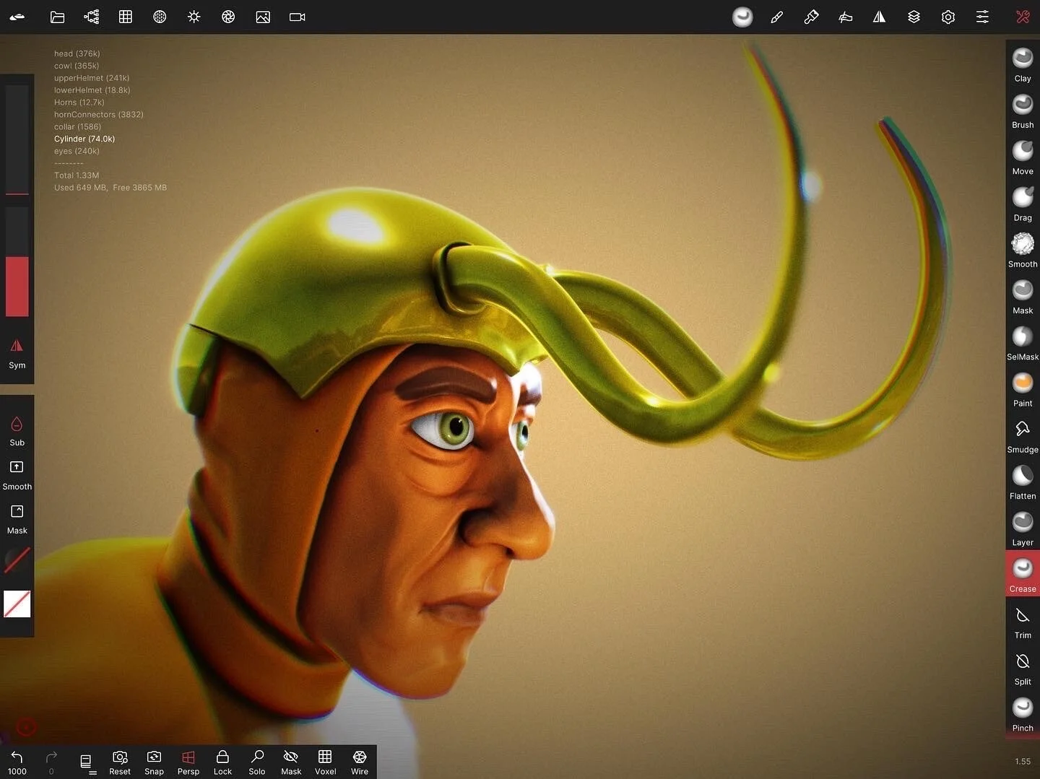The image size is (1040, 779).
Task: Click the Voxel remesh button
Action: pos(325,762)
